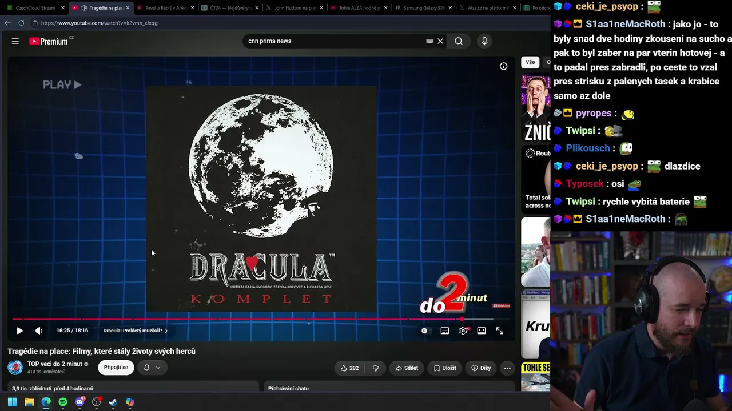732x411 pixels.
Task: Open player settings gear
Action: (x=463, y=331)
